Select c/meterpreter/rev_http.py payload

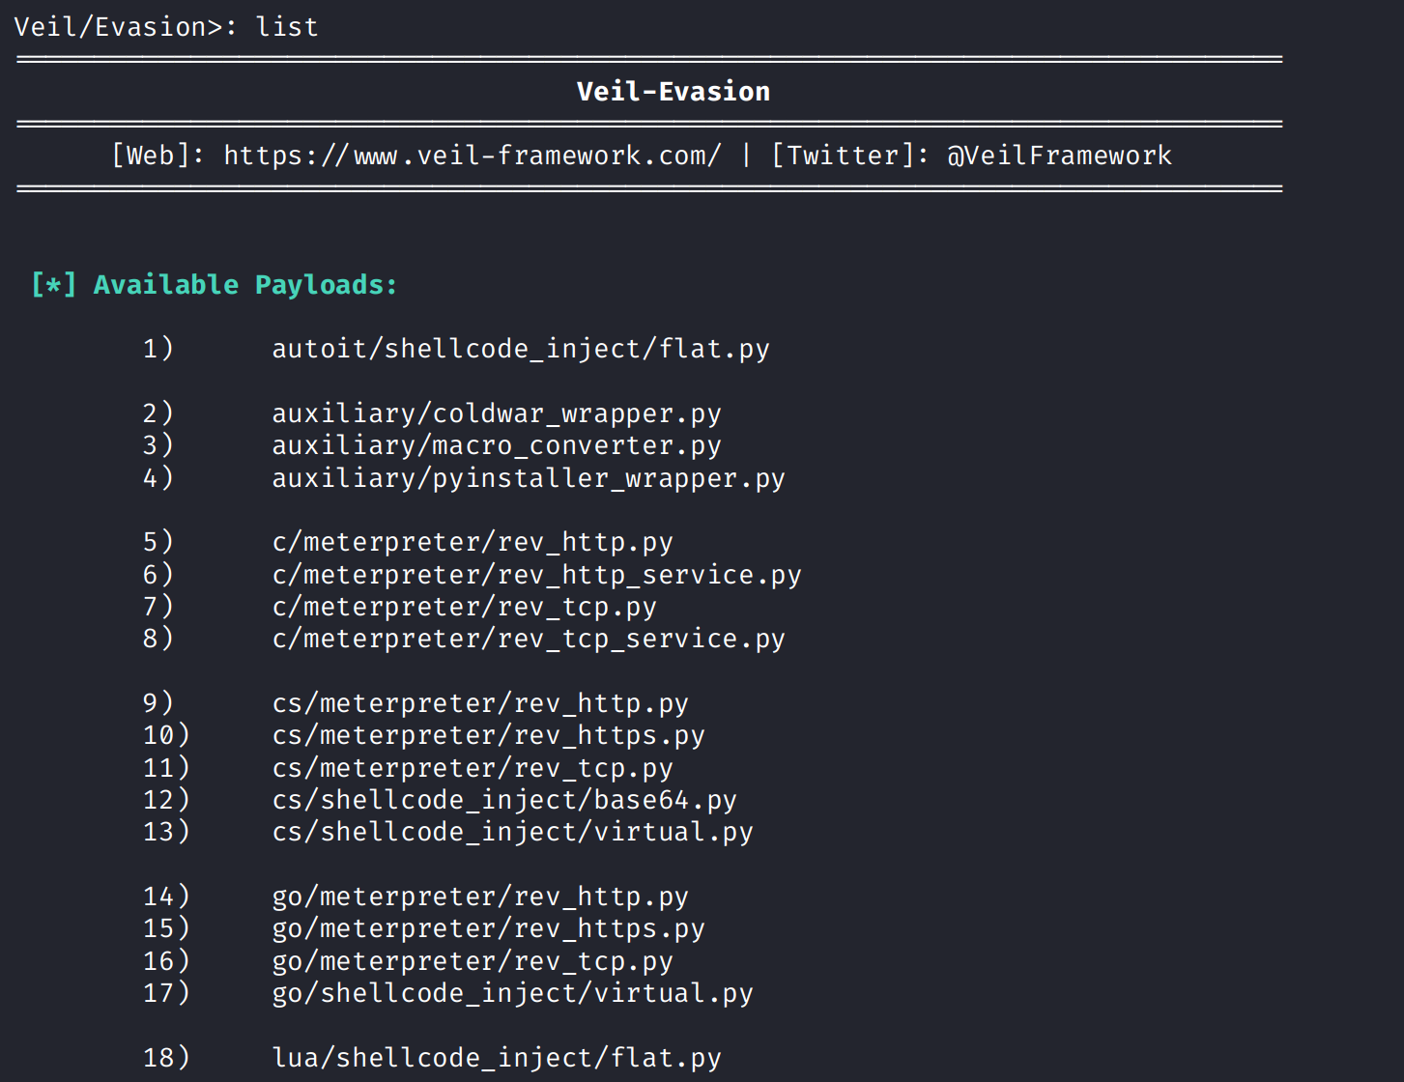tap(473, 542)
